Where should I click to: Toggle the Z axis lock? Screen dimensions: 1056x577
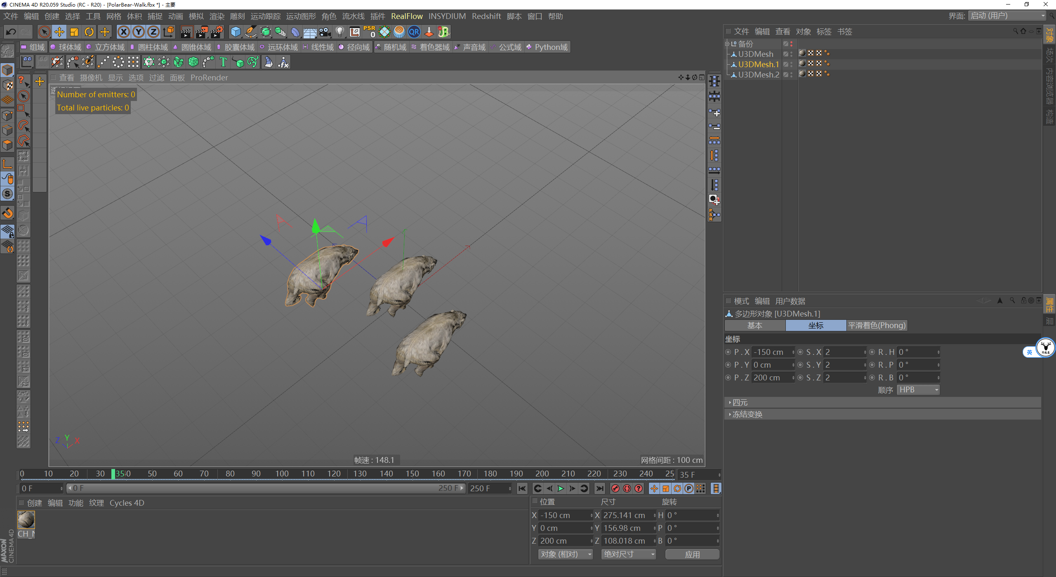point(153,32)
